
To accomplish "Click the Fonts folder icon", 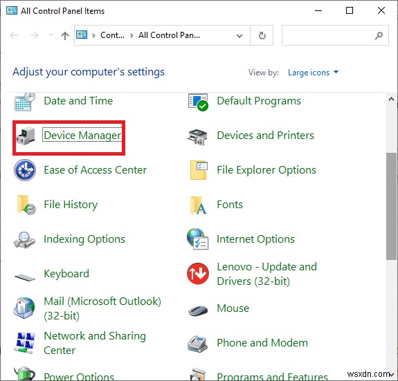I will pyautogui.click(x=198, y=205).
